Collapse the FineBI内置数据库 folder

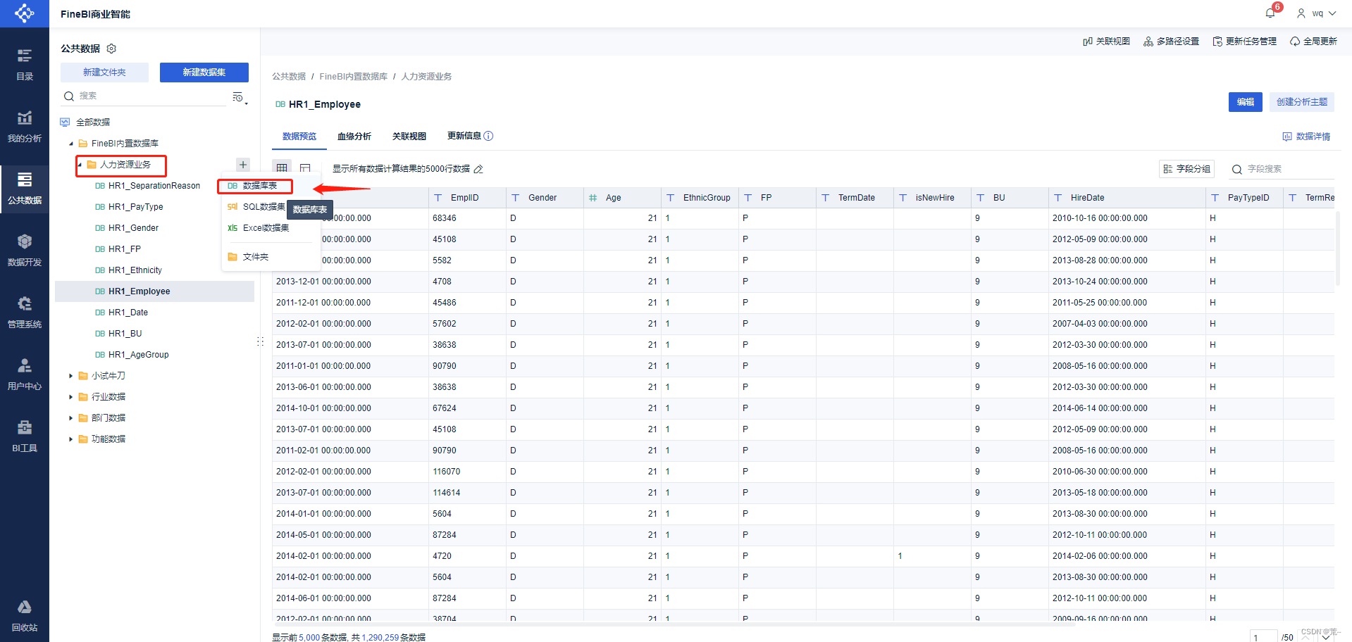click(71, 144)
